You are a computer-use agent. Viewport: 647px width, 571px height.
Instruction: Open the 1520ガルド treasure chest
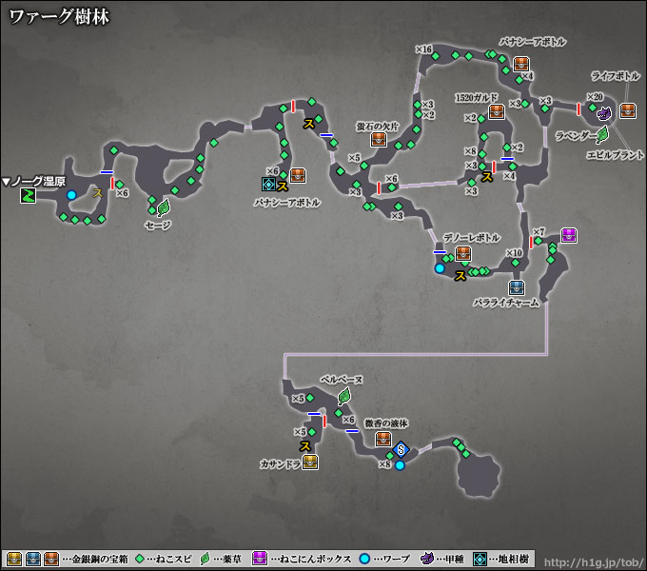click(496, 111)
